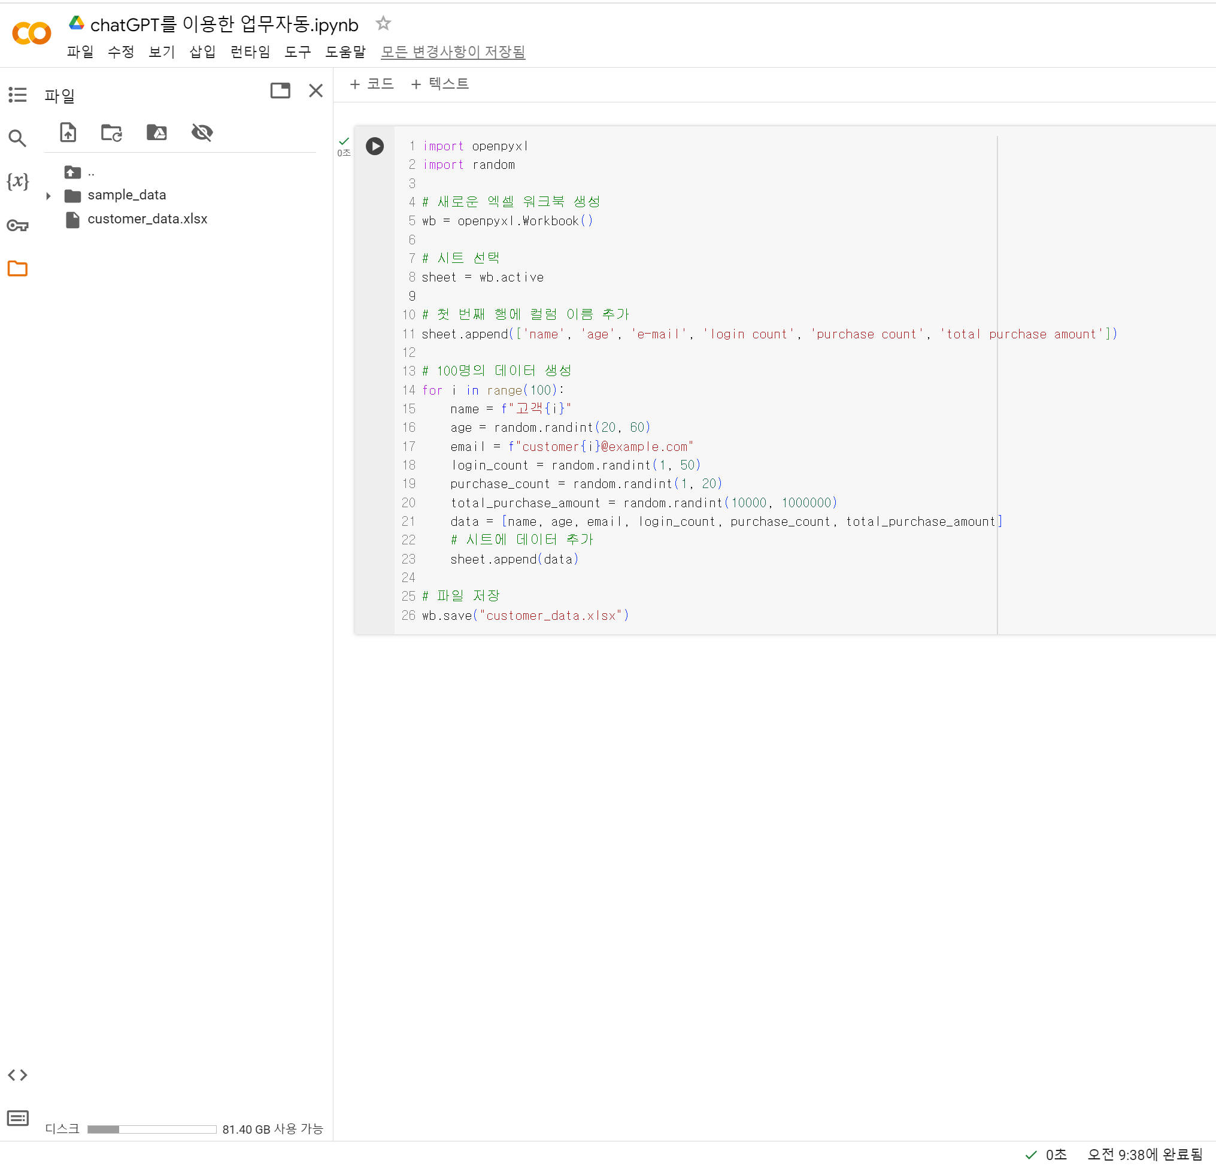Open the secrets key panel
This screenshot has height=1166, width=1216.
[17, 225]
